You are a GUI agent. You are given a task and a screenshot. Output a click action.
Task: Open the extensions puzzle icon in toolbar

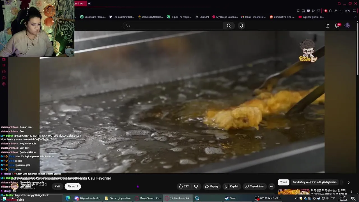(x=331, y=11)
